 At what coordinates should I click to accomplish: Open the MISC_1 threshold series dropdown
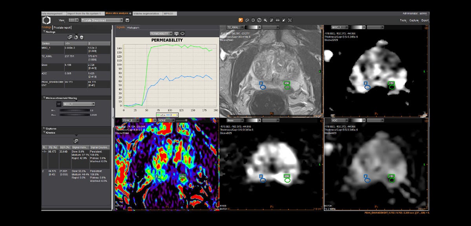pos(79,104)
